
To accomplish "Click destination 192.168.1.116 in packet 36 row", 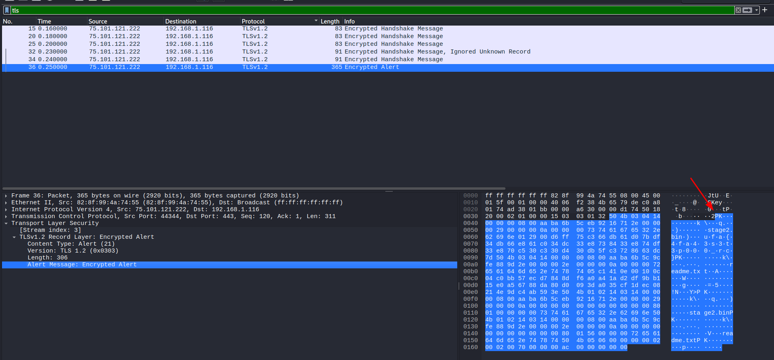I will coord(189,67).
